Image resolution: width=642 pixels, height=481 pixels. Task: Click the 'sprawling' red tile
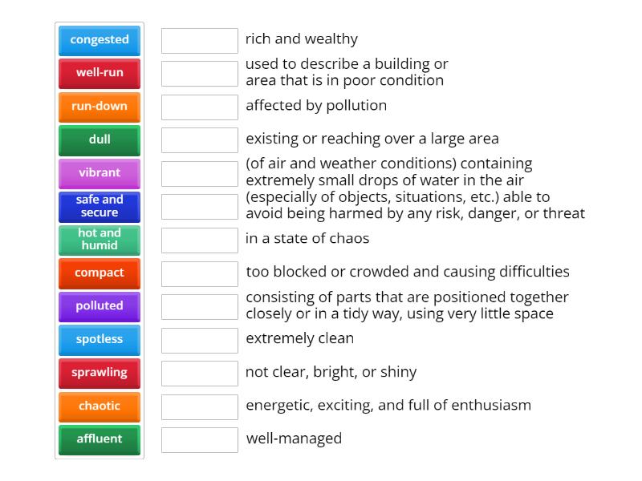tap(99, 372)
